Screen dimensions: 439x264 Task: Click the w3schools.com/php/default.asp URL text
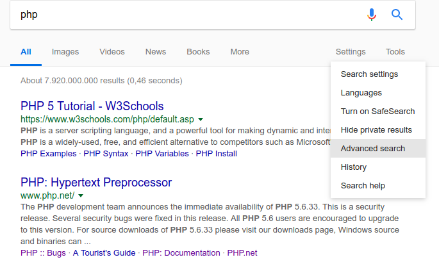[107, 120]
